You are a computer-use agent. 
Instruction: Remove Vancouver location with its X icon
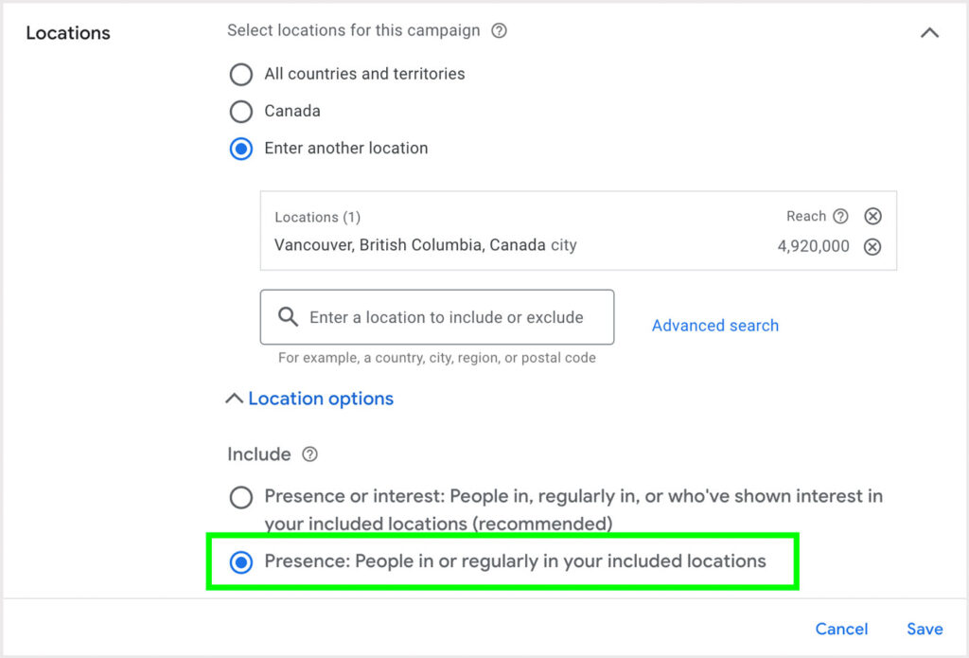[873, 246]
